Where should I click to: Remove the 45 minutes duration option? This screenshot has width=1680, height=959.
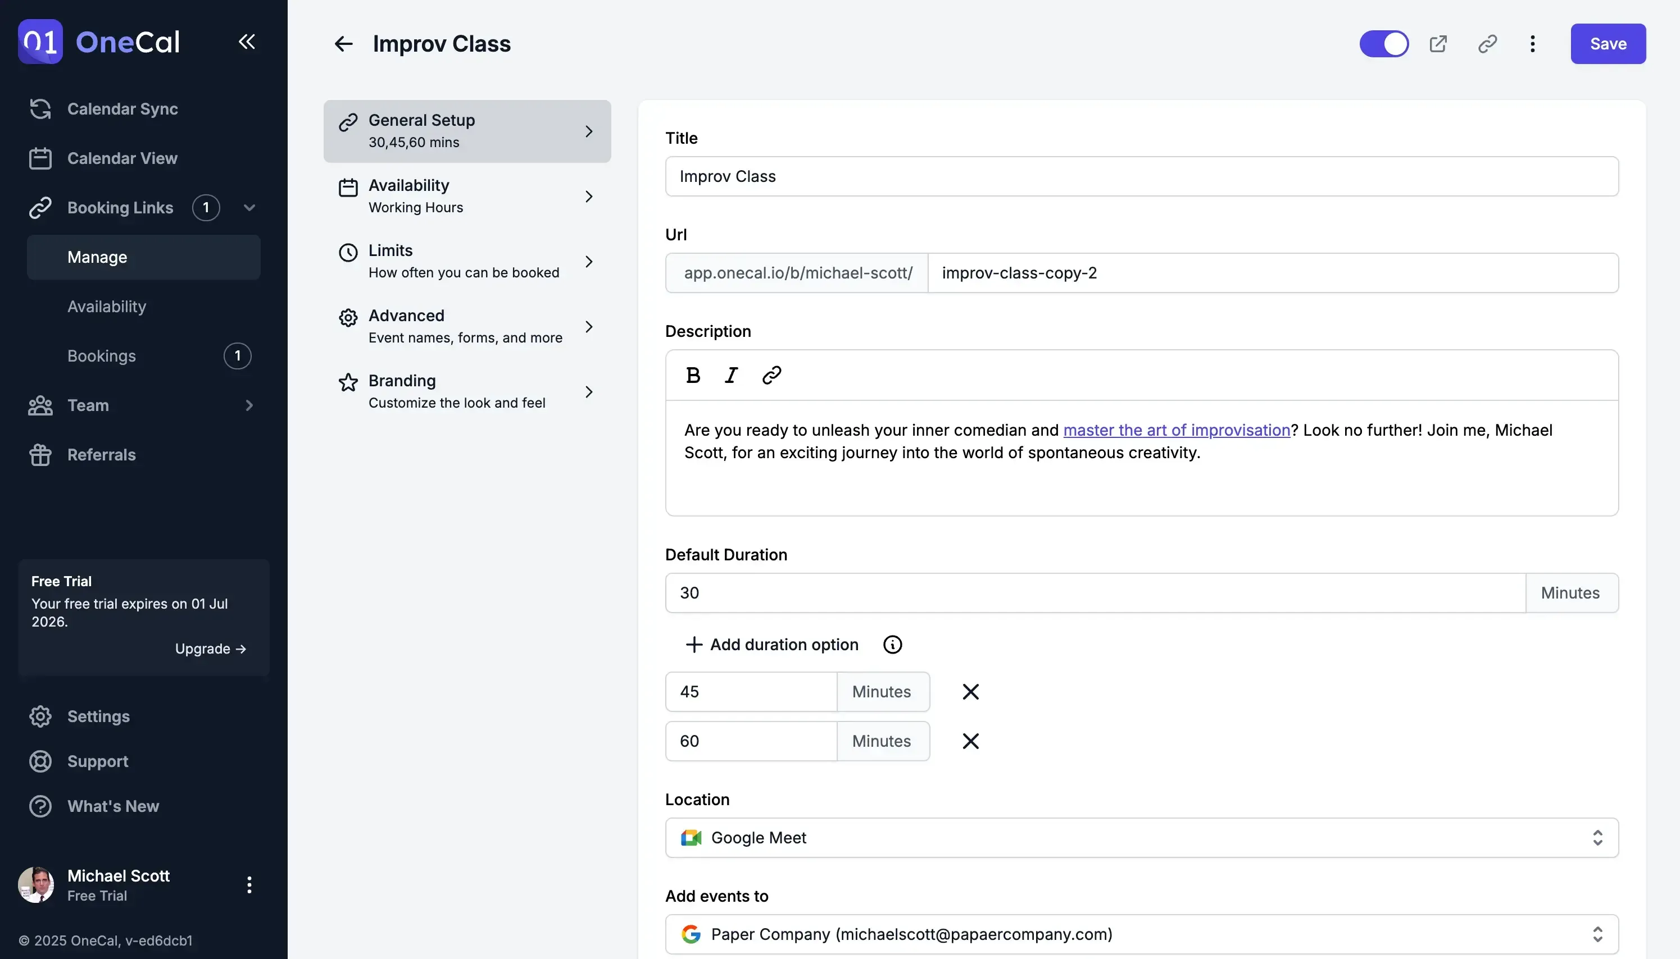click(969, 691)
